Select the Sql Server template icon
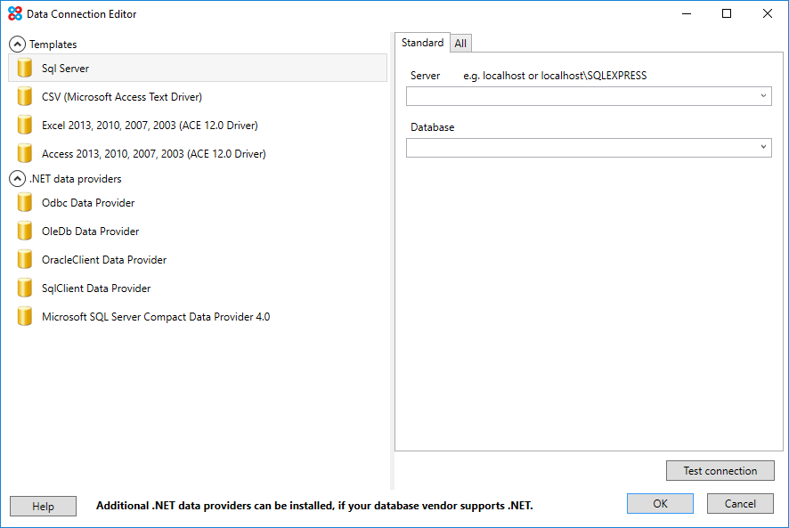Image resolution: width=789 pixels, height=528 pixels. [24, 68]
